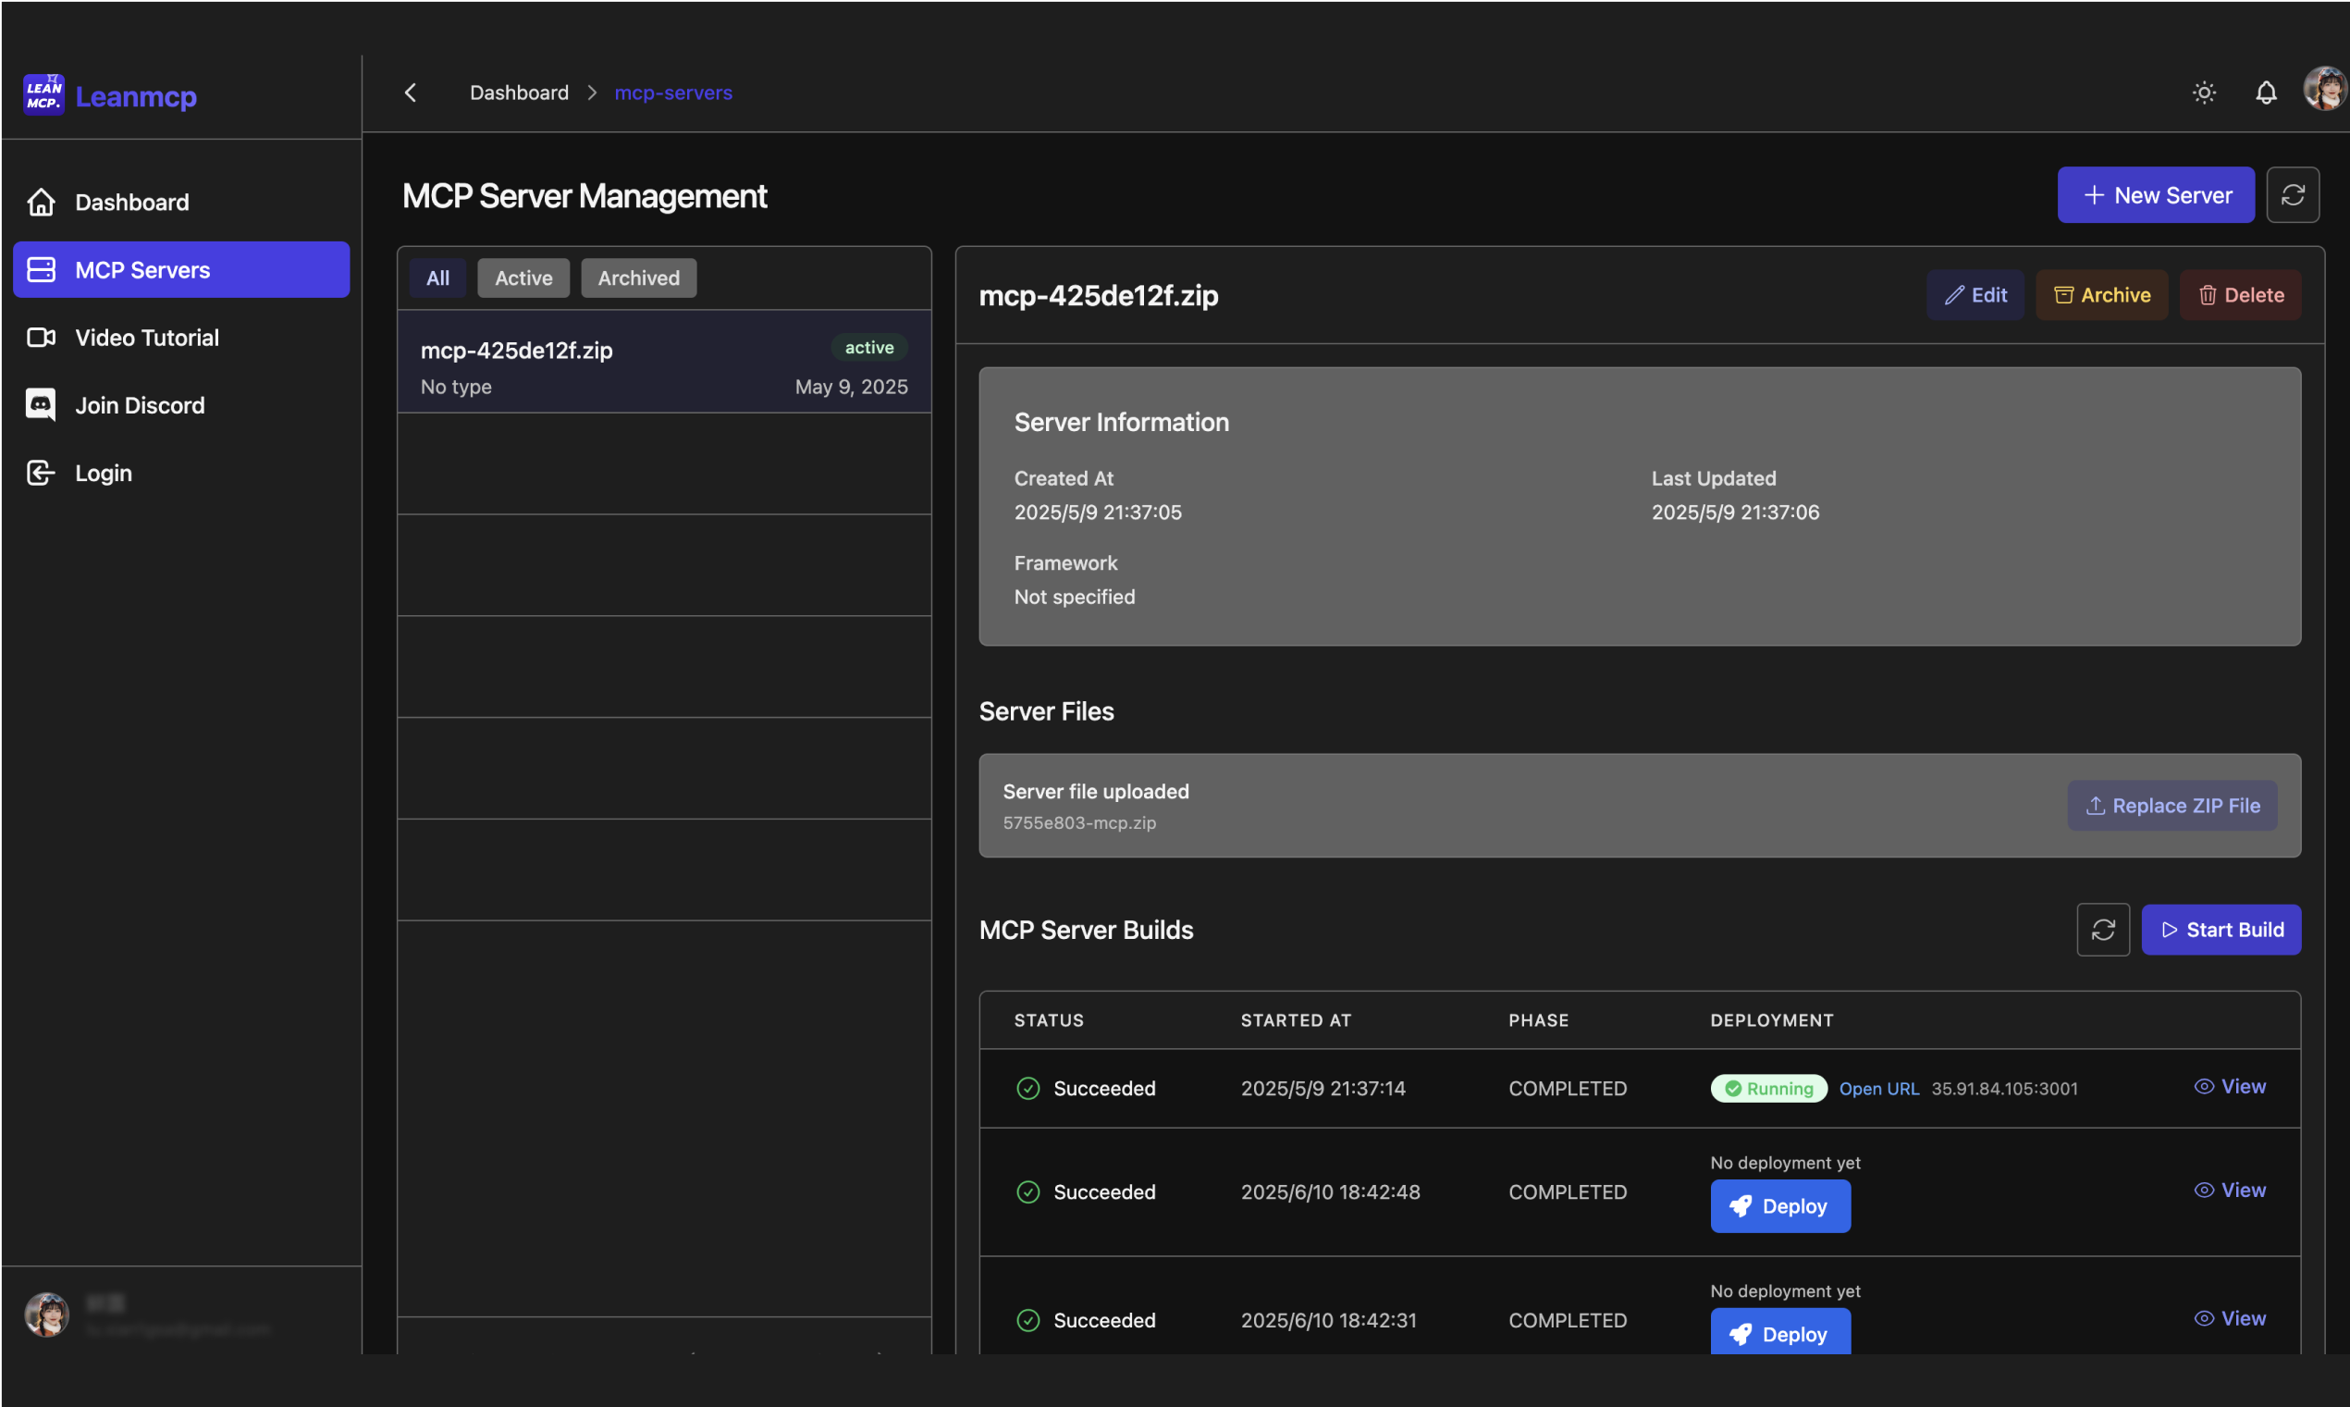Refresh the MCP Server Builds list

pyautogui.click(x=2103, y=930)
